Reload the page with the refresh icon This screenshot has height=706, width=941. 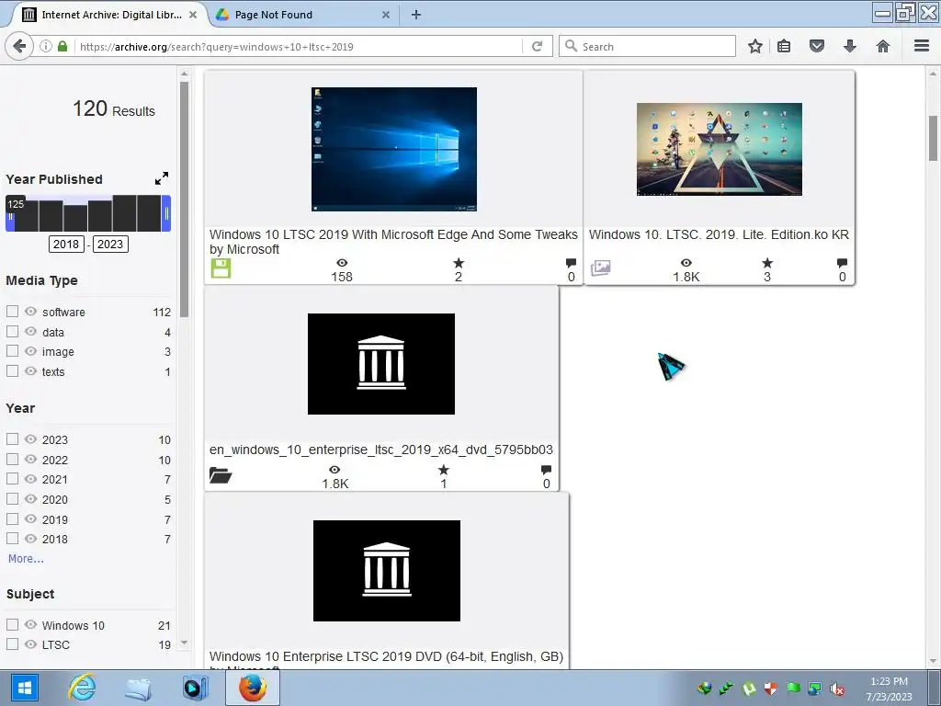point(537,46)
